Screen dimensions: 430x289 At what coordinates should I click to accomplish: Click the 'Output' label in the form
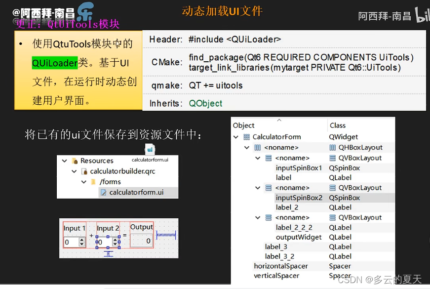coord(142,227)
